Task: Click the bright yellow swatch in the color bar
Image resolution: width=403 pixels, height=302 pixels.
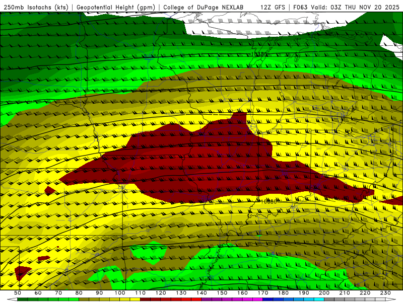Action: click(135, 299)
